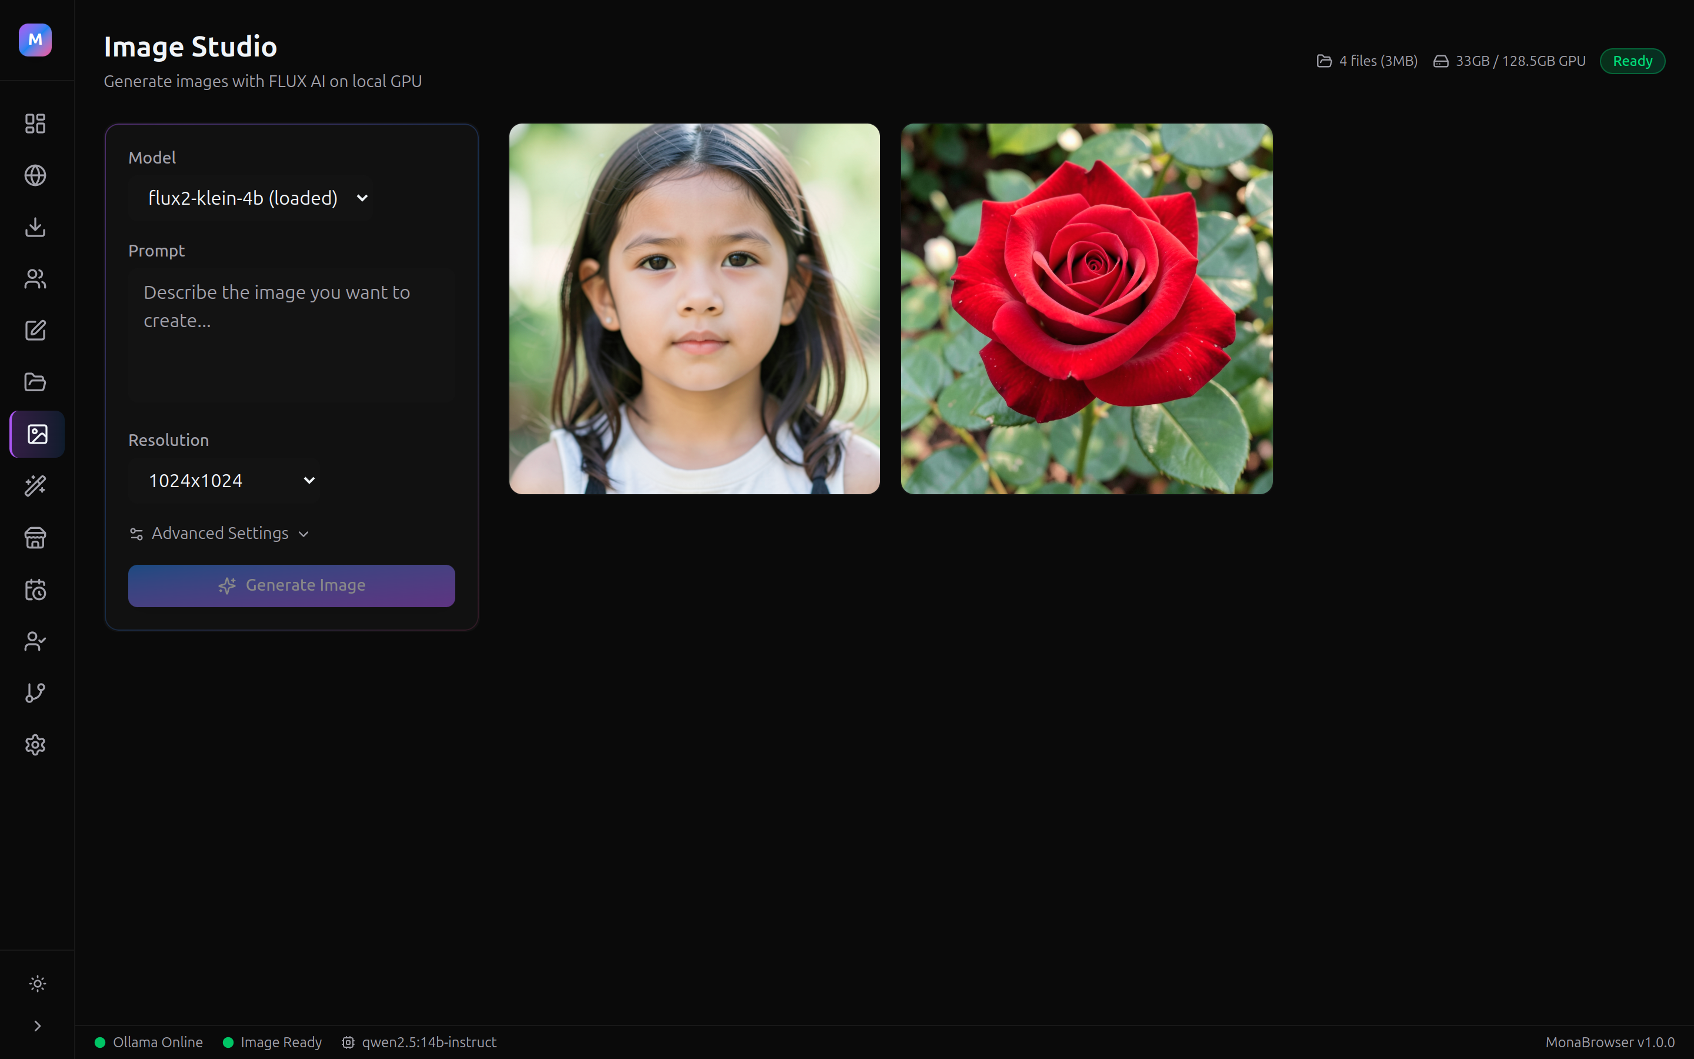Image resolution: width=1694 pixels, height=1059 pixels.
Task: Open the scheduler calendar icon
Action: (36, 590)
